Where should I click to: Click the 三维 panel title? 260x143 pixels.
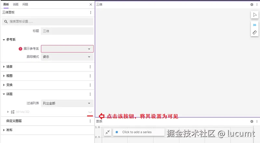pos(99,5)
